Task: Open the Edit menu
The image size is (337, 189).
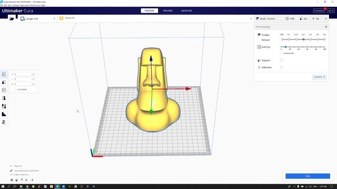Action: 5,5
